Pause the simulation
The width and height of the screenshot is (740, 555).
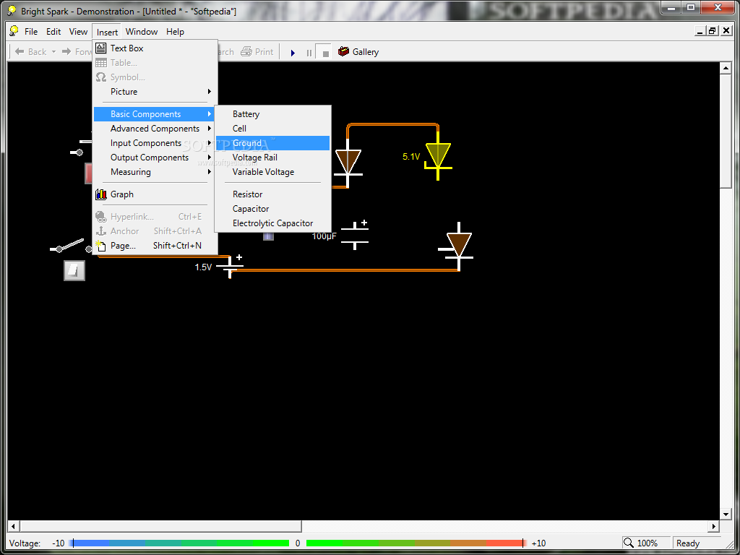[x=309, y=52]
